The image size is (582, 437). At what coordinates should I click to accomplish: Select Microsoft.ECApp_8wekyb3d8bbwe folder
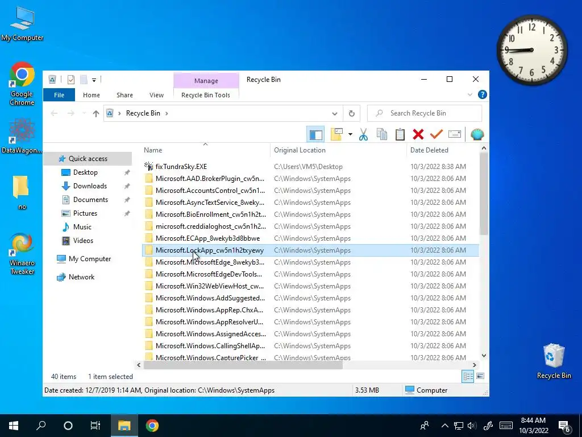point(310,238)
